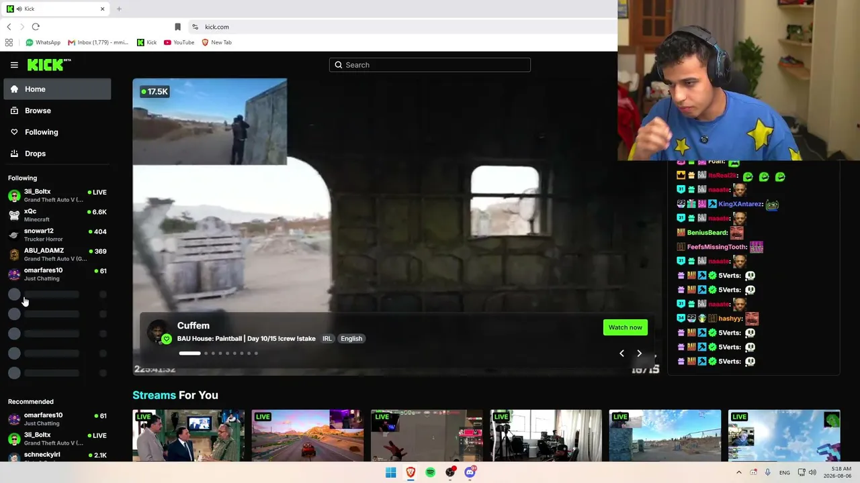Open the sixth Streams For You thumbnail with blue sky
The height and width of the screenshot is (483, 860).
tap(784, 436)
